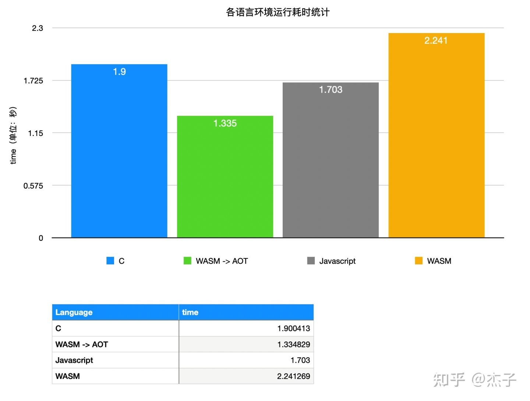Click the value 2.241269 in the table
The width and height of the screenshot is (530, 401).
pos(293,376)
